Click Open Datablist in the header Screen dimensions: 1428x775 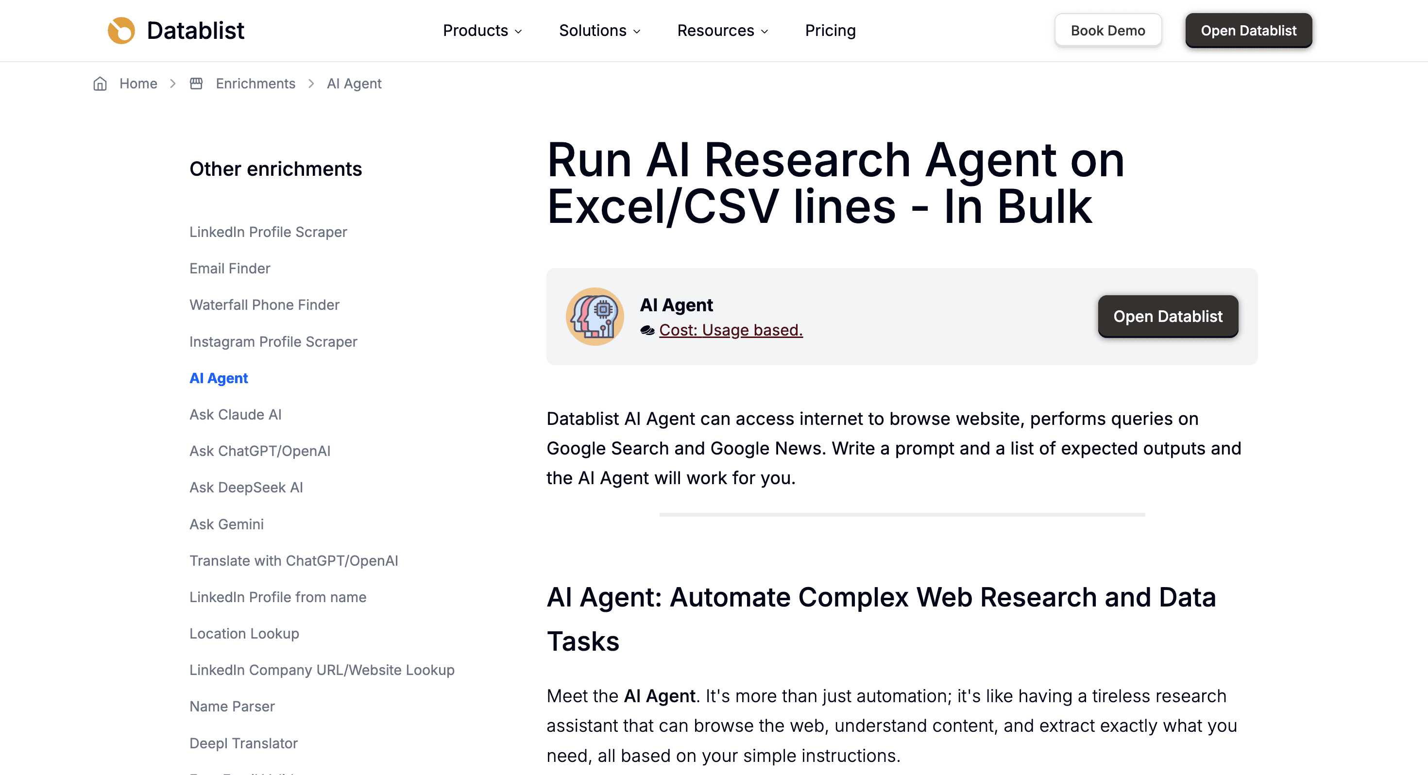pos(1248,31)
